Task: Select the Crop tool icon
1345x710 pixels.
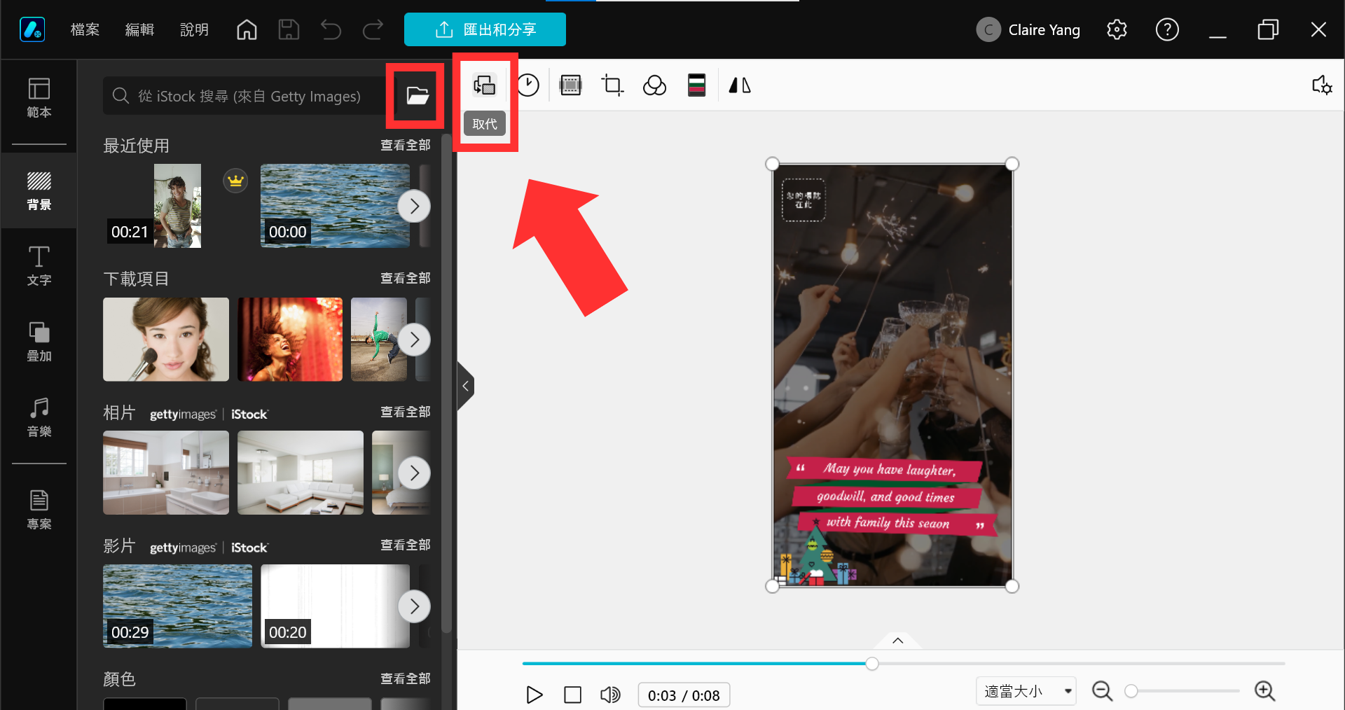Action: pos(612,85)
